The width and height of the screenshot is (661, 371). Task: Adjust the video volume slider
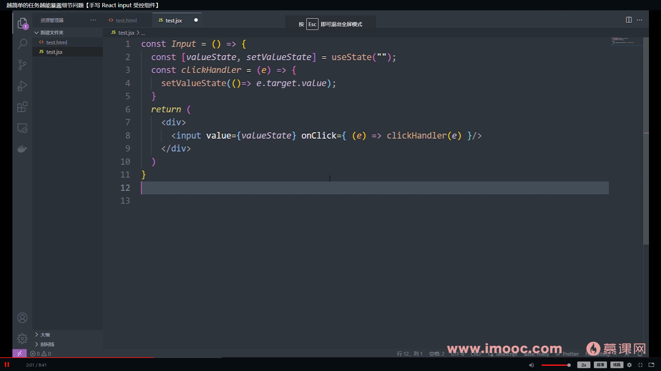pyautogui.click(x=556, y=365)
